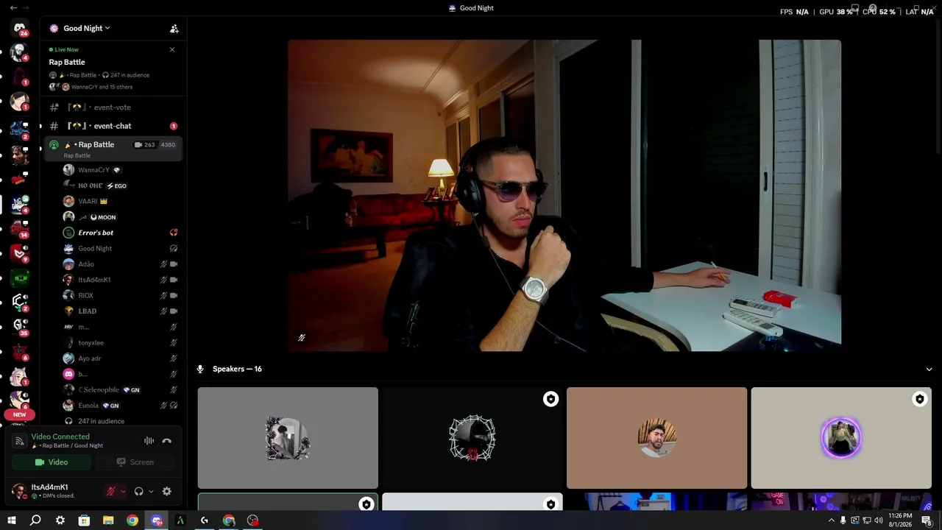This screenshot has height=530, width=942.
Task: Open the Live Now Rap Battle event title
Action: coord(67,62)
